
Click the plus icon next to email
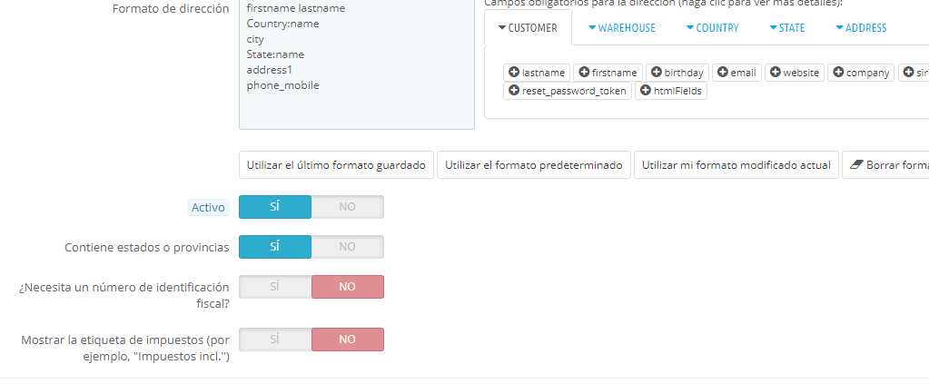click(x=722, y=73)
